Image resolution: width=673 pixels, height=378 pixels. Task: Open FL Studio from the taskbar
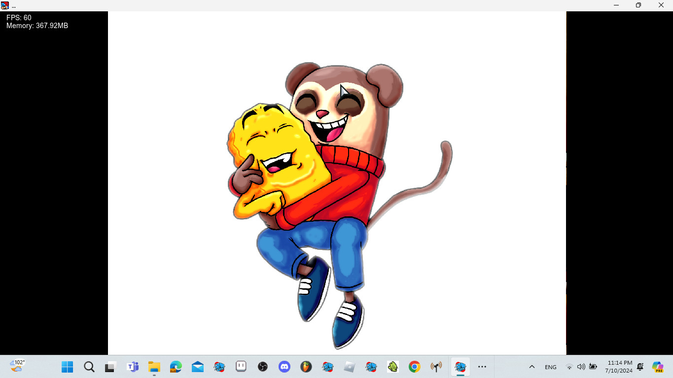tap(306, 367)
